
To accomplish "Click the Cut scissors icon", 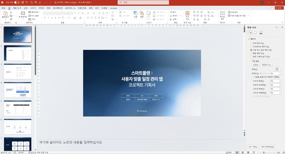I will pyautogui.click(x=11, y=12).
